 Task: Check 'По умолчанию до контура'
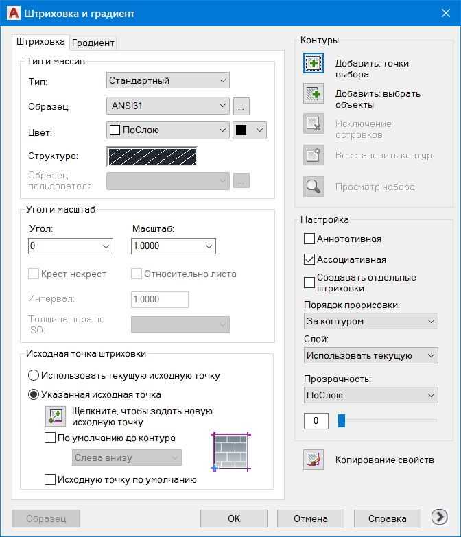[50, 438]
